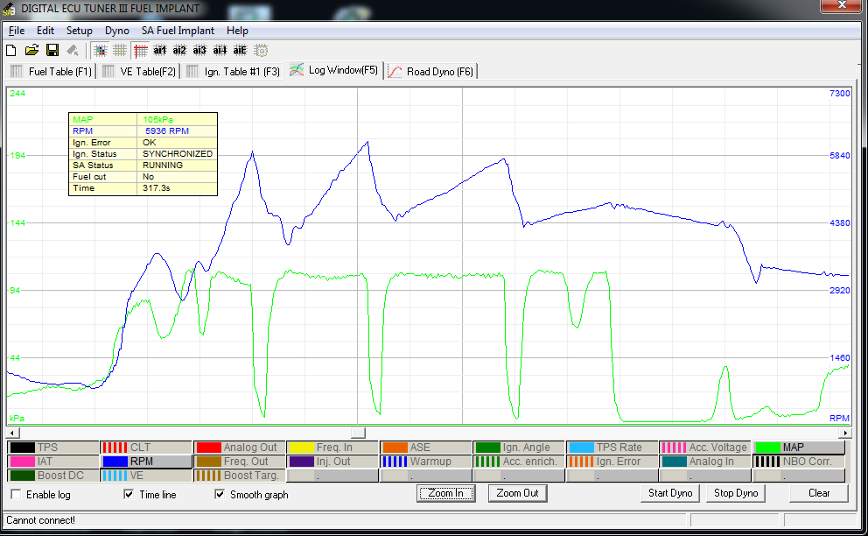Toggle the Acc. enrich. channel
This screenshot has width=868, height=536.
[x=519, y=462]
